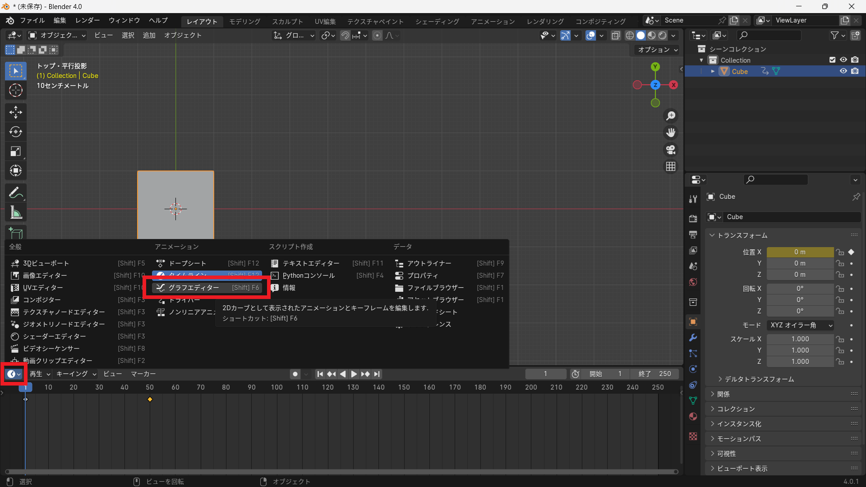Viewport: 866px width, 487px height.
Task: Toggle the Location X lock icon
Action: pos(840,252)
